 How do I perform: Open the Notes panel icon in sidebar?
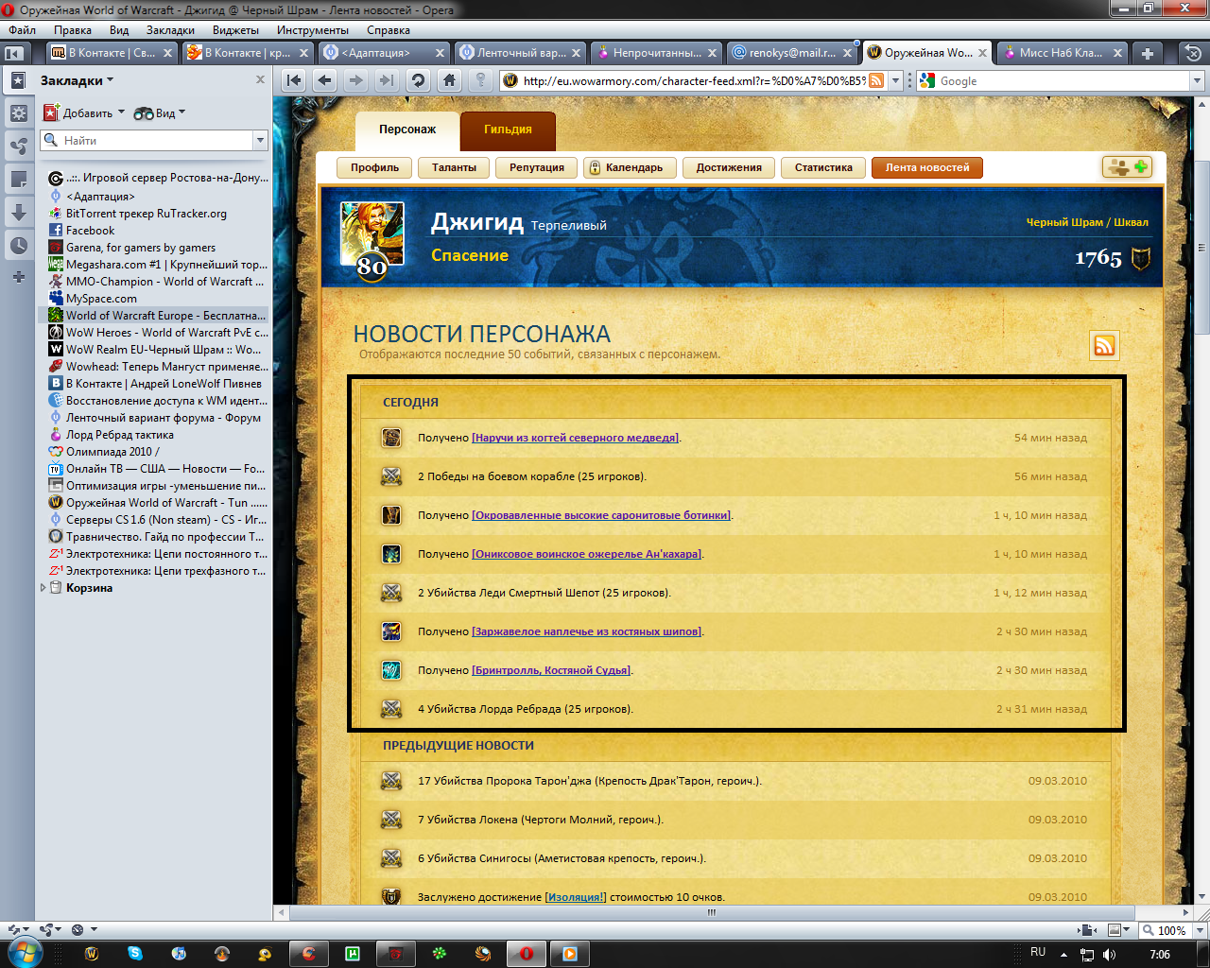(x=18, y=179)
